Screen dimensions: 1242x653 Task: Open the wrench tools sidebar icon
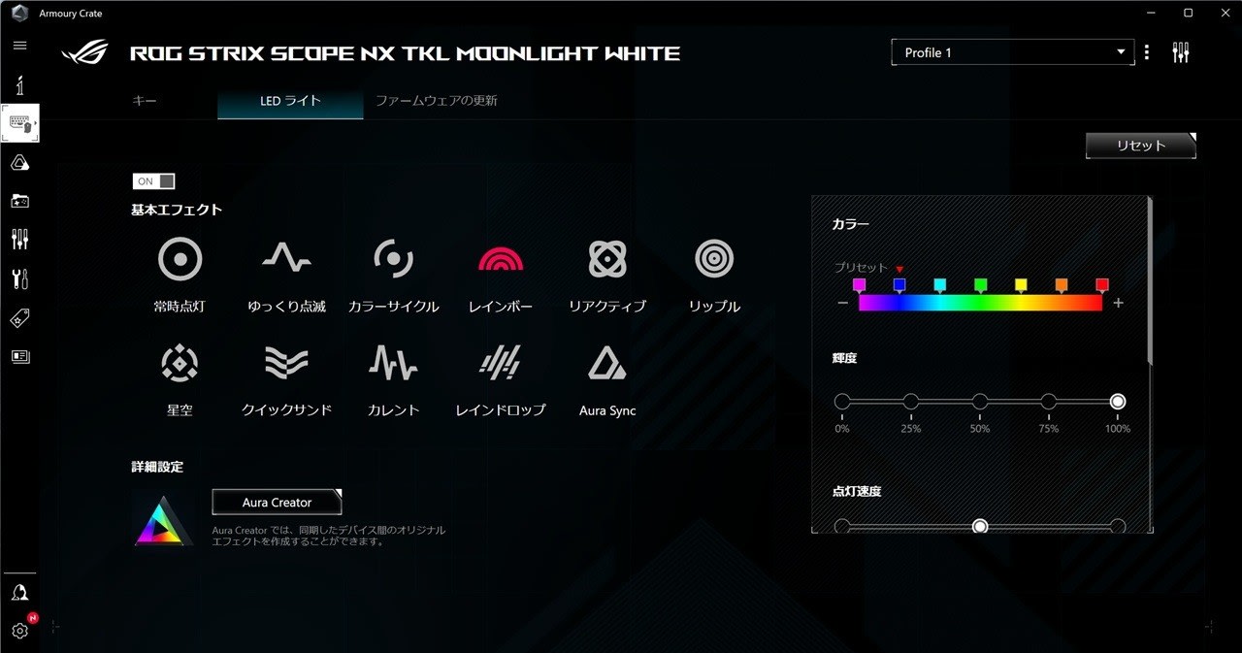pos(19,279)
